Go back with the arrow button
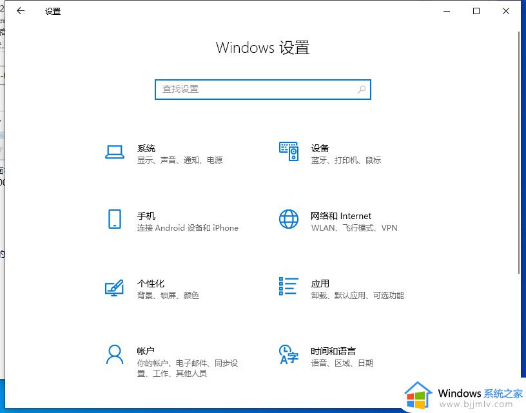Viewport: 526px width, 413px height. pyautogui.click(x=21, y=11)
